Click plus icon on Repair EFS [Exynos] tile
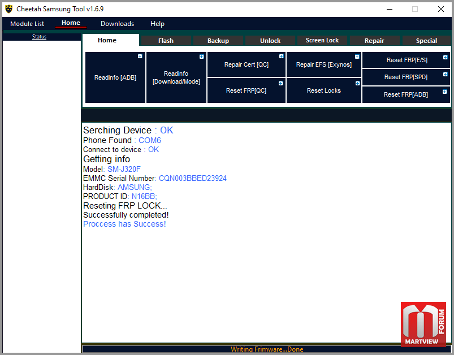 pos(357,57)
